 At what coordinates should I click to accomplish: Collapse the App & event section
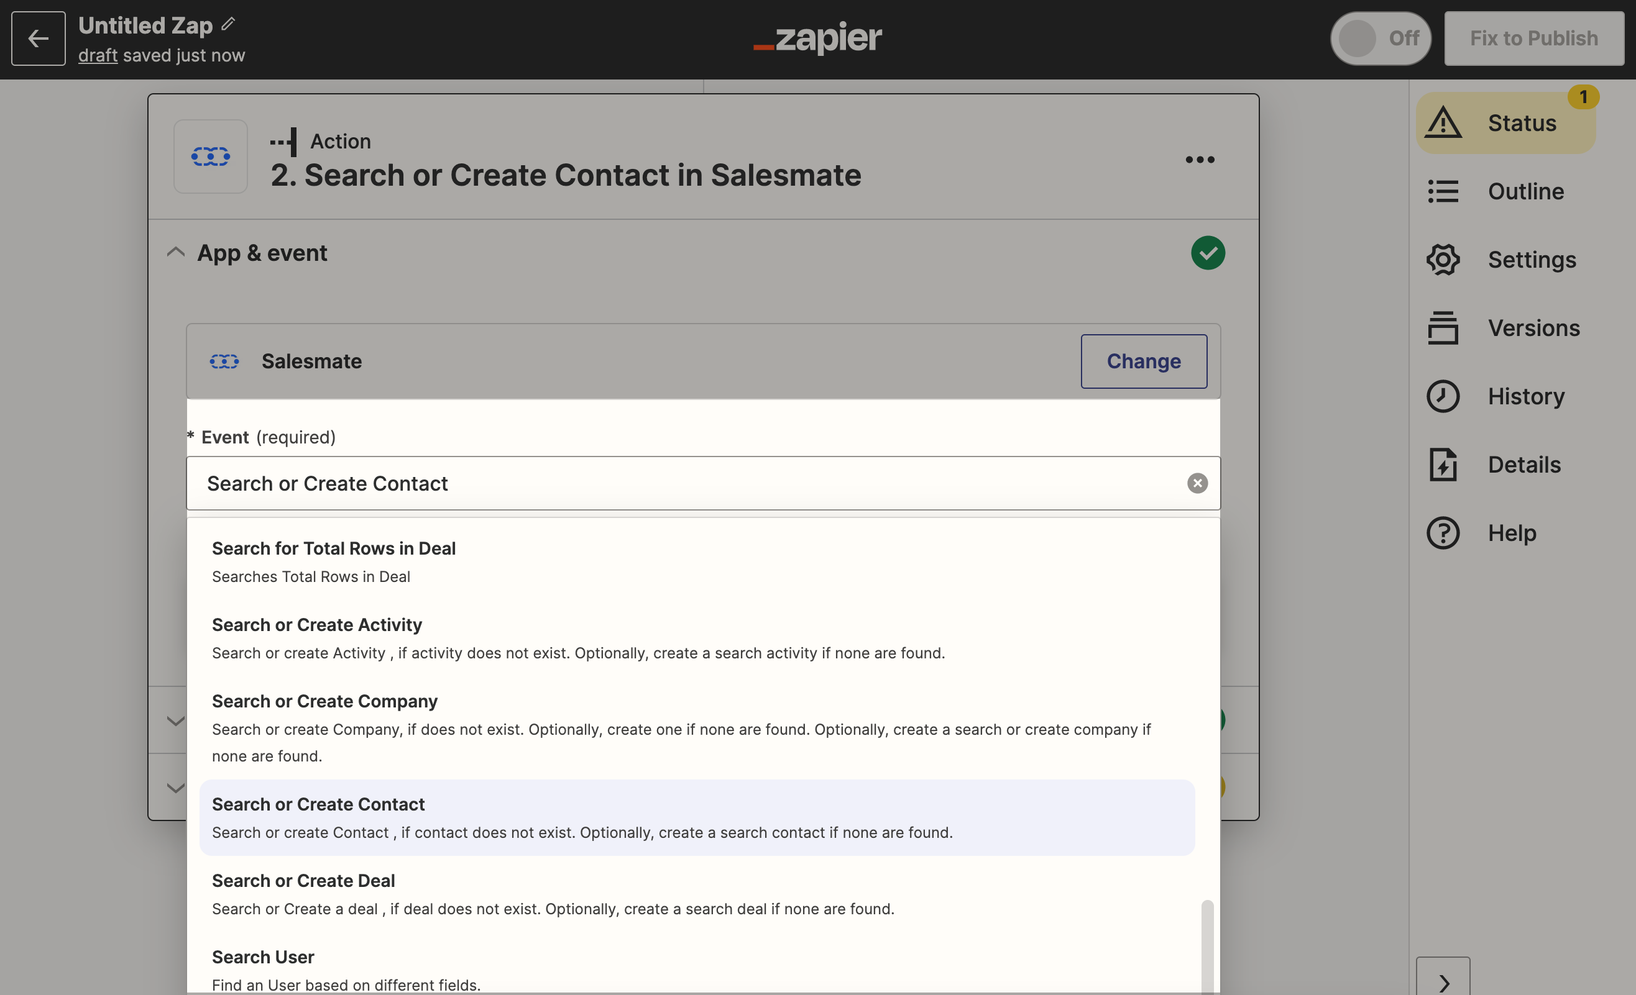pyautogui.click(x=175, y=253)
